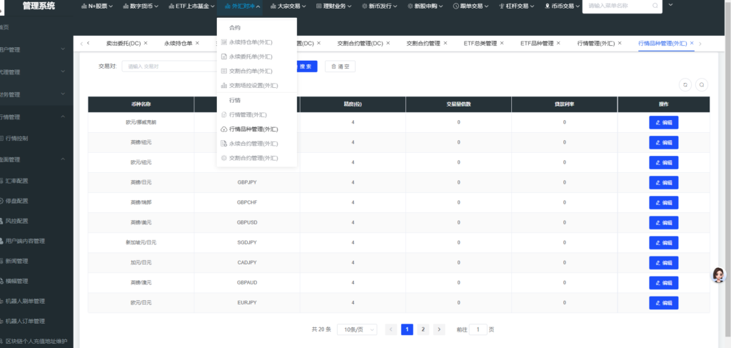Collapse 行情管理 in the sidebar
The image size is (731, 348).
click(x=36, y=117)
